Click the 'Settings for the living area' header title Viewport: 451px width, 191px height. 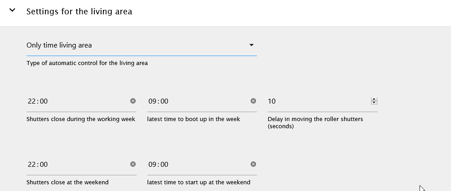79,12
